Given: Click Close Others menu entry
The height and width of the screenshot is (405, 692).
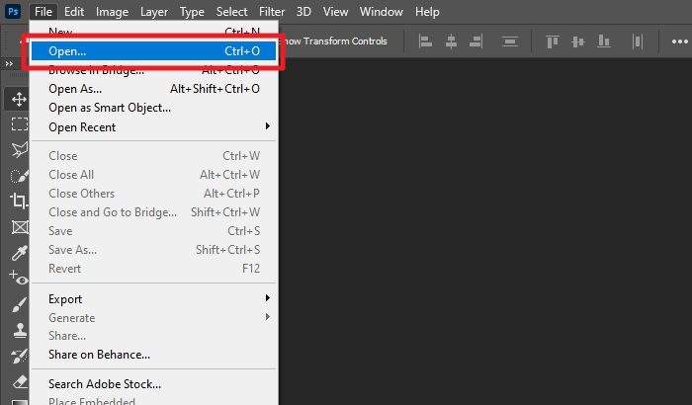Looking at the screenshot, I should tap(153, 194).
